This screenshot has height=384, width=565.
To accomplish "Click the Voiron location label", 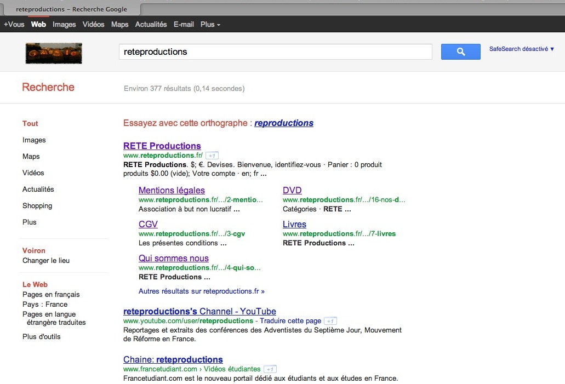I will point(34,250).
